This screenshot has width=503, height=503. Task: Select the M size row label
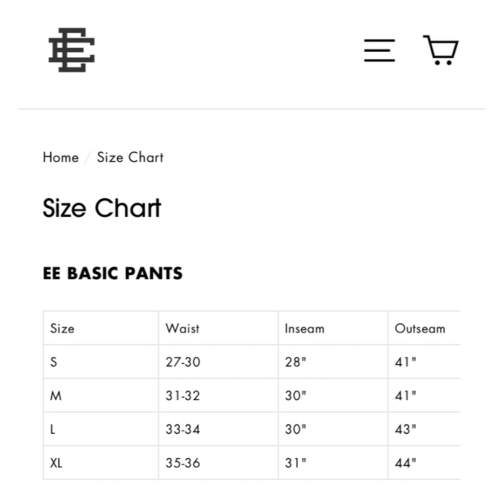click(56, 396)
